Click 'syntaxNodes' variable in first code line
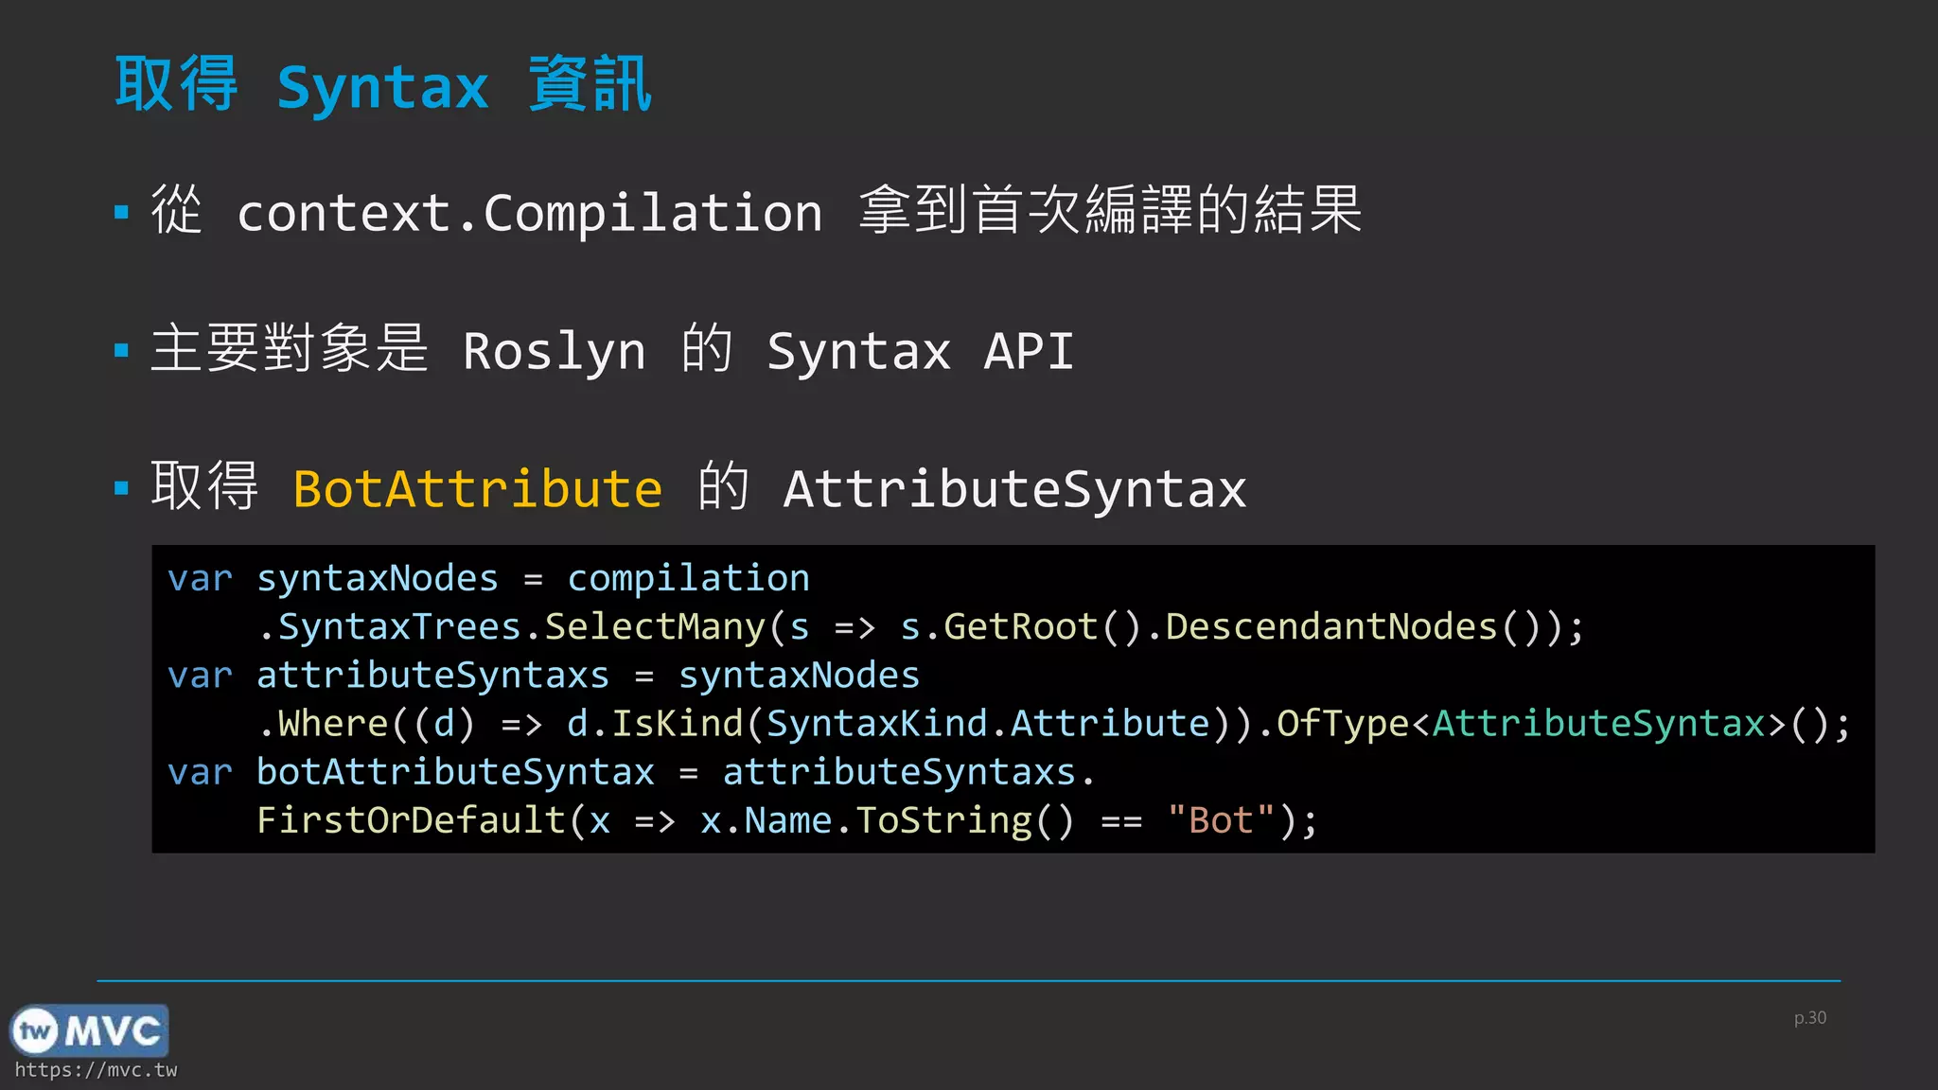 [378, 578]
